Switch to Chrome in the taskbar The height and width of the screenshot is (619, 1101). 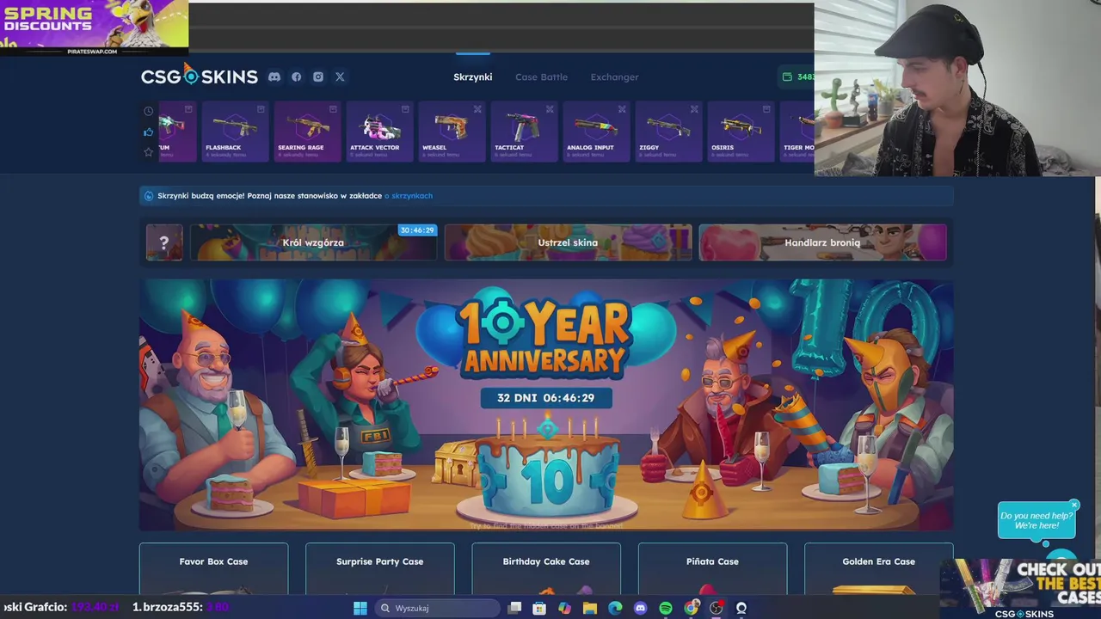[692, 608]
